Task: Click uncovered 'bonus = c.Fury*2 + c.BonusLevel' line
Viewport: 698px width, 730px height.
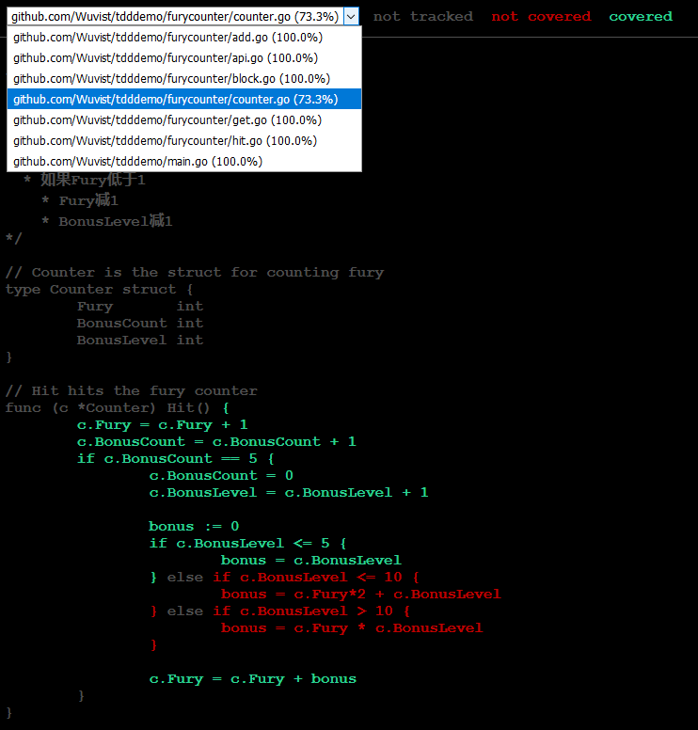Action: pos(361,595)
